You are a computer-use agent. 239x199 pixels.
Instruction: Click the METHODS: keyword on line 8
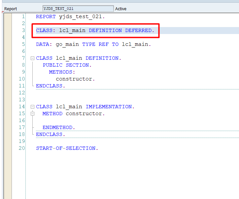click(x=62, y=72)
